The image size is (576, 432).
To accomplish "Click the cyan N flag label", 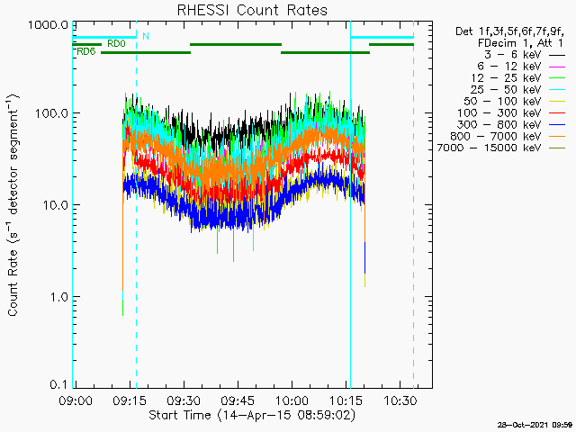I will 146,36.
